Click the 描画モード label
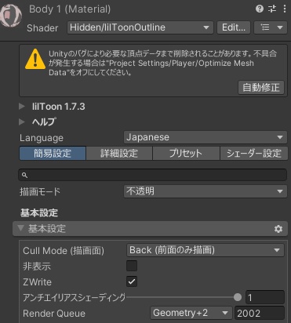 [40, 192]
